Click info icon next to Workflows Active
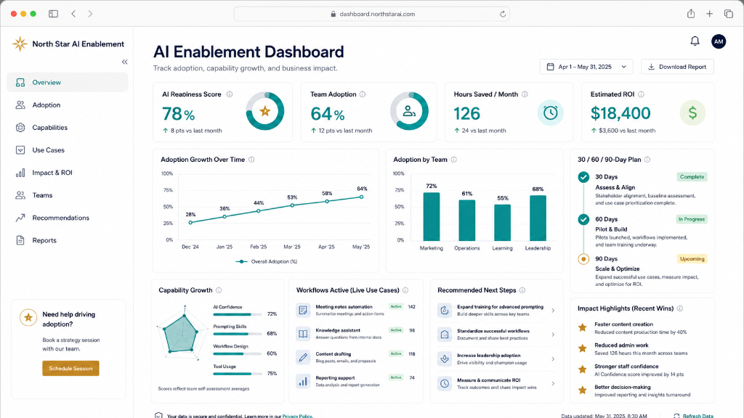 (405, 290)
